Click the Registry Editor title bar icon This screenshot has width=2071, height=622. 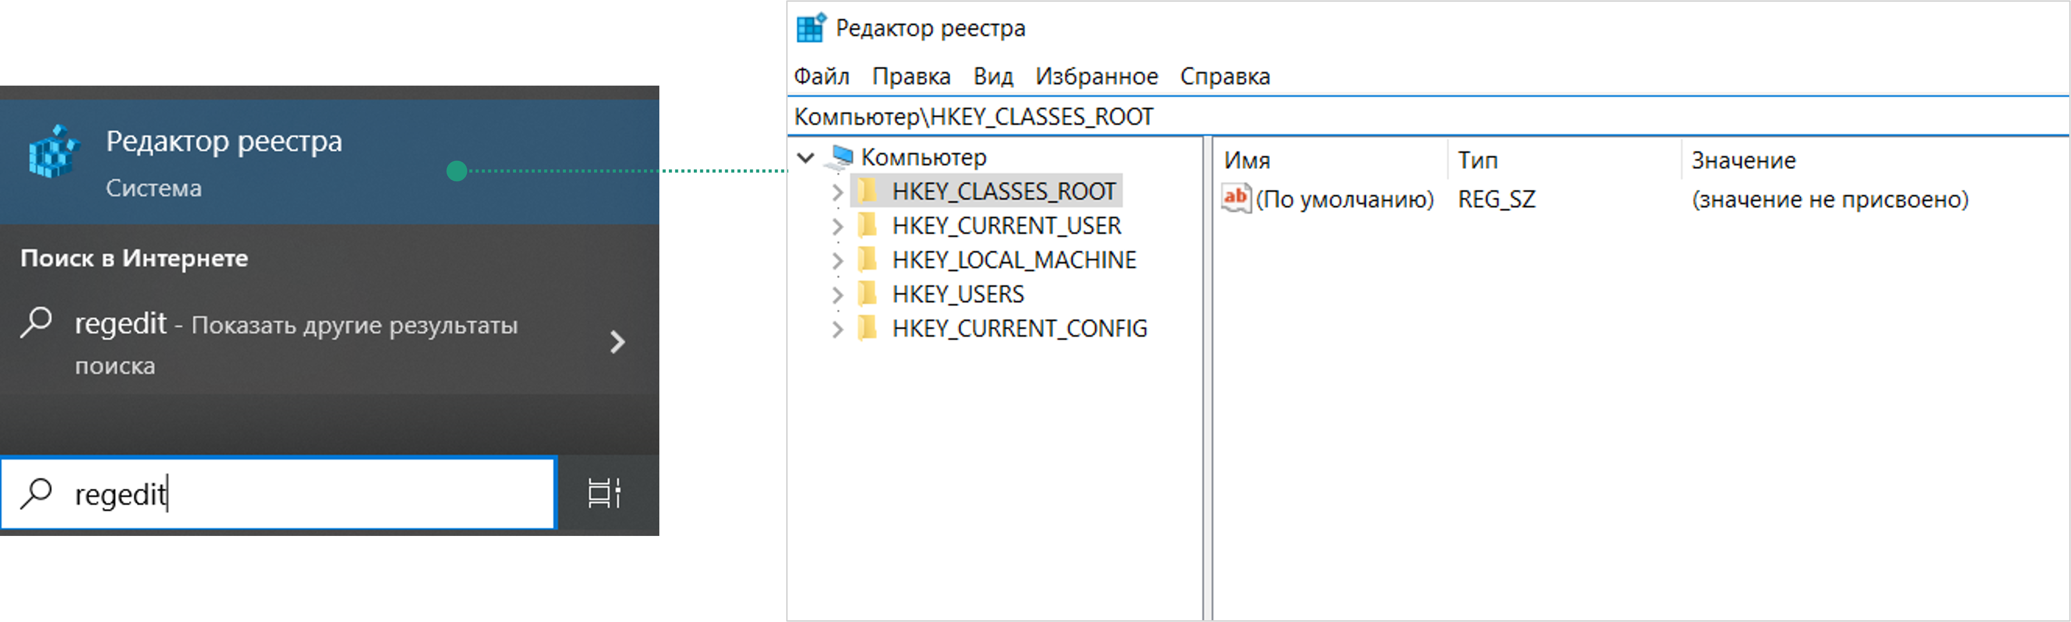click(810, 28)
